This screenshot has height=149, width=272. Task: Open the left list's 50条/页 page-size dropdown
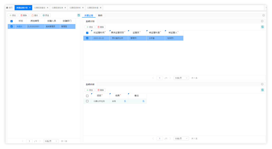(51, 141)
